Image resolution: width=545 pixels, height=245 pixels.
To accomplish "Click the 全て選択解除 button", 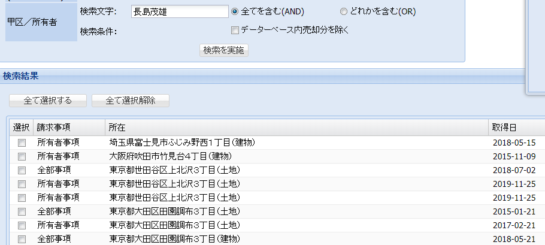I will click(131, 101).
